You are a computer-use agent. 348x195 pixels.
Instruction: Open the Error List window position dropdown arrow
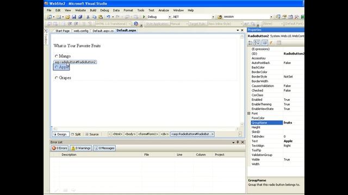[233, 142]
